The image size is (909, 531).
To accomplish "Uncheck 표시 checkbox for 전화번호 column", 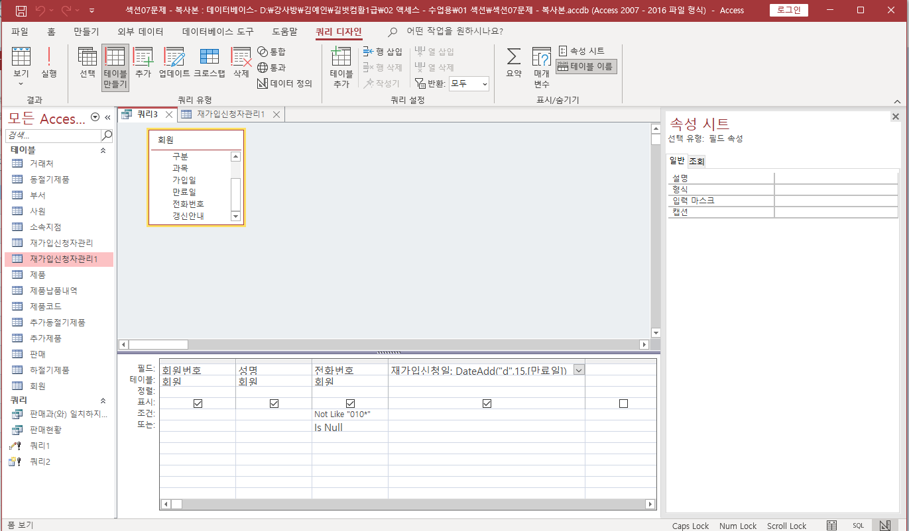I will click(350, 403).
